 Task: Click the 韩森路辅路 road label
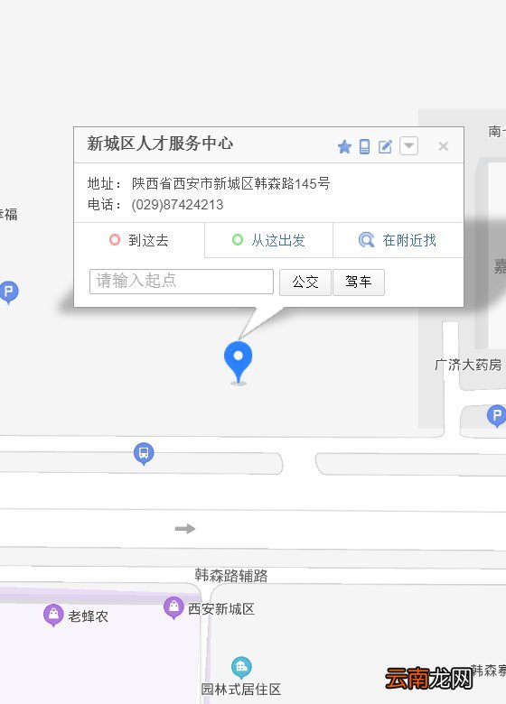click(231, 575)
